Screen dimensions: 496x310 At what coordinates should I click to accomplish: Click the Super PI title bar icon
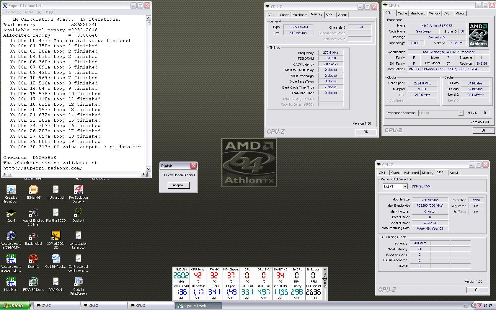pos(5,5)
